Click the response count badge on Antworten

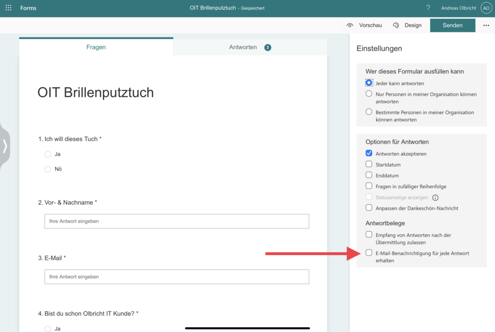tap(267, 47)
